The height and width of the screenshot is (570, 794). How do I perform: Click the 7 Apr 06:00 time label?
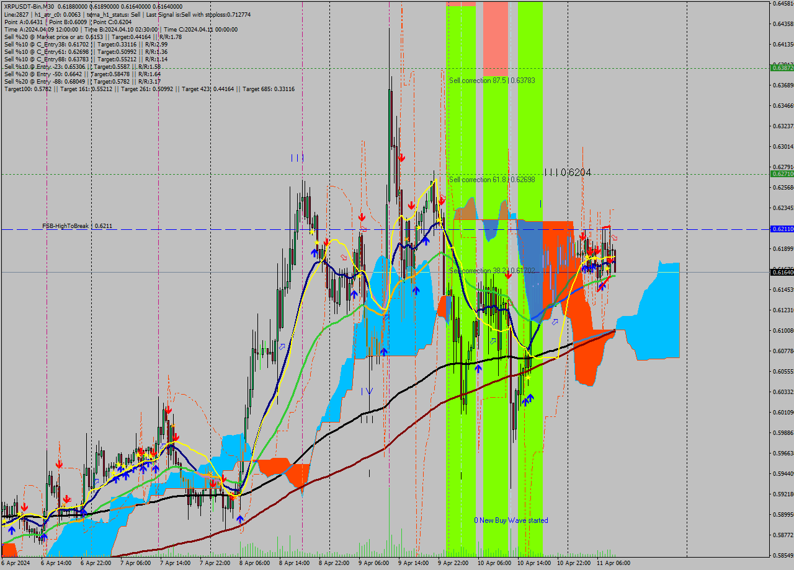click(135, 563)
